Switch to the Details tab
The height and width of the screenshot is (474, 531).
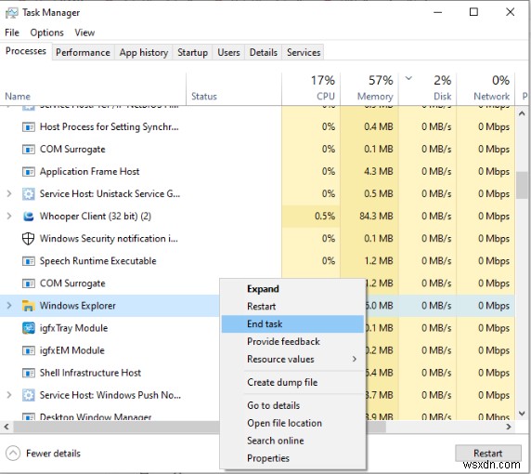click(x=263, y=53)
